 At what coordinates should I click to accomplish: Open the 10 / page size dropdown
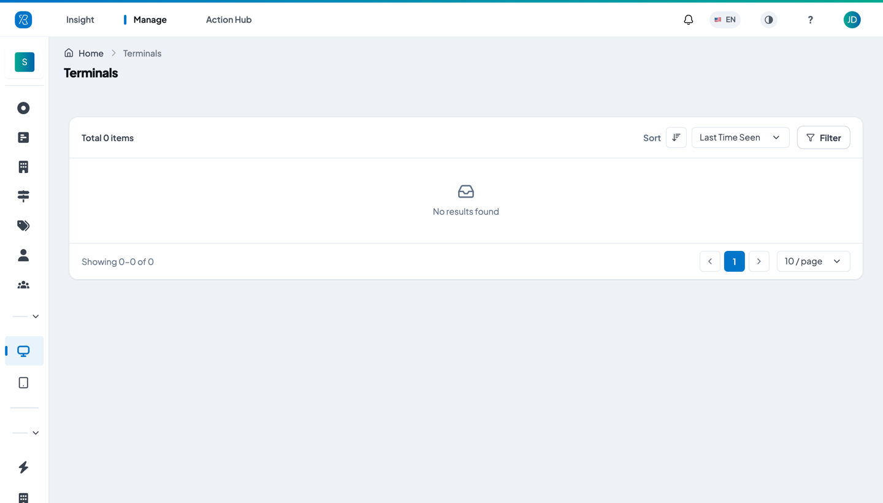pos(813,261)
